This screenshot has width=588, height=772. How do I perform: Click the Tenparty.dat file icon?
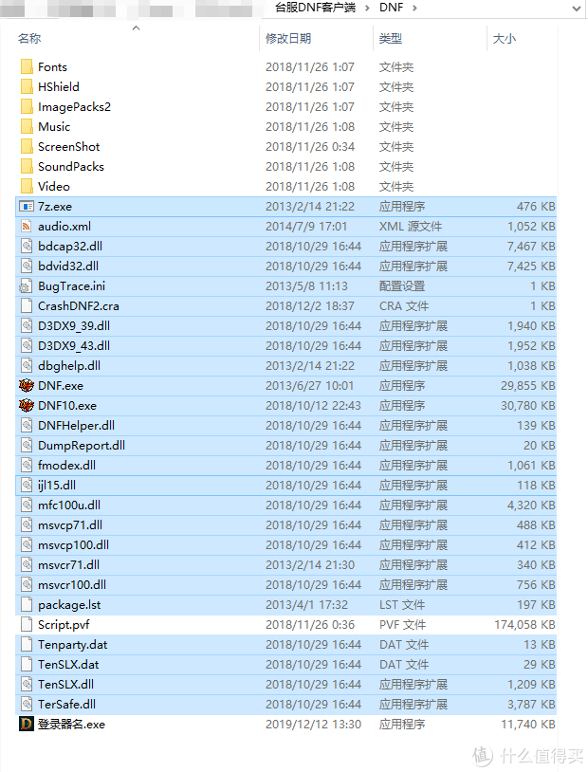point(27,645)
